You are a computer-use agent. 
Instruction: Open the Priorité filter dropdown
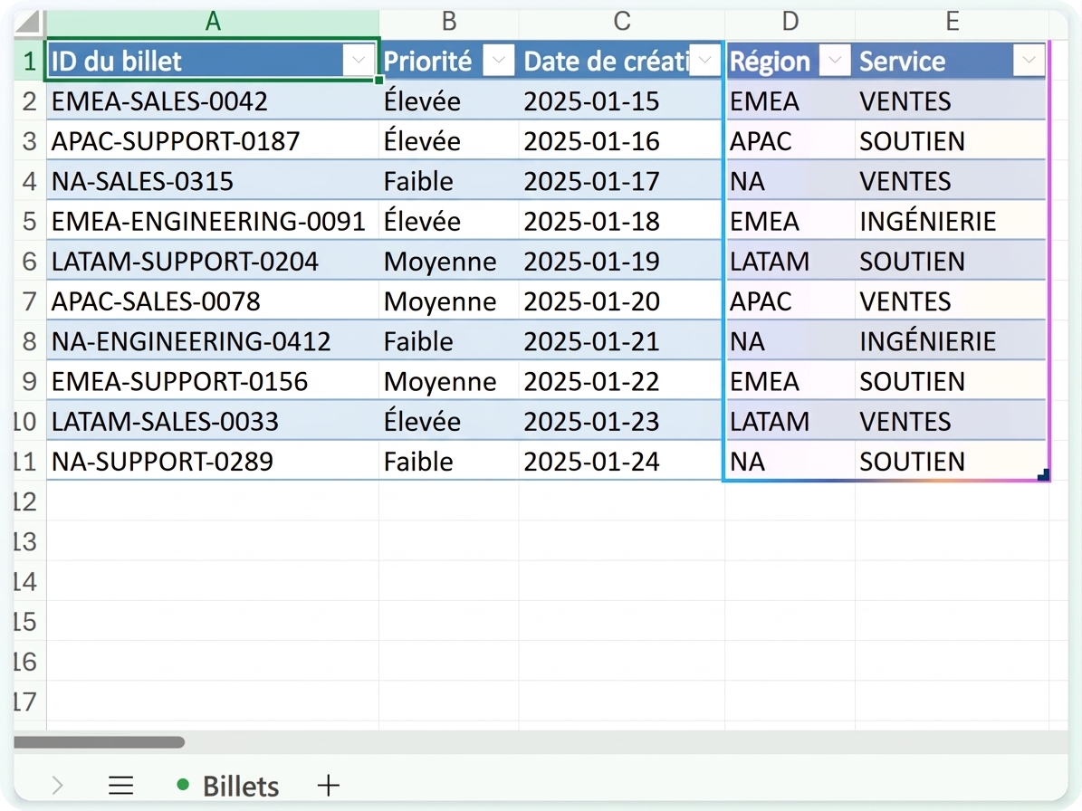pyautogui.click(x=498, y=61)
